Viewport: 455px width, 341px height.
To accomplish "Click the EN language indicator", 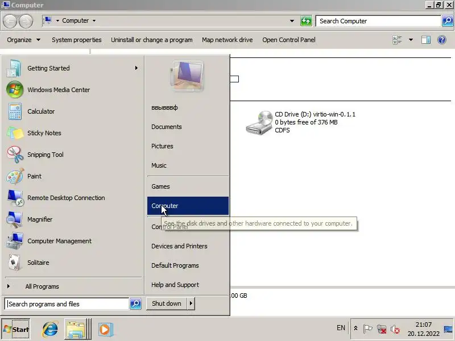I will 341,328.
